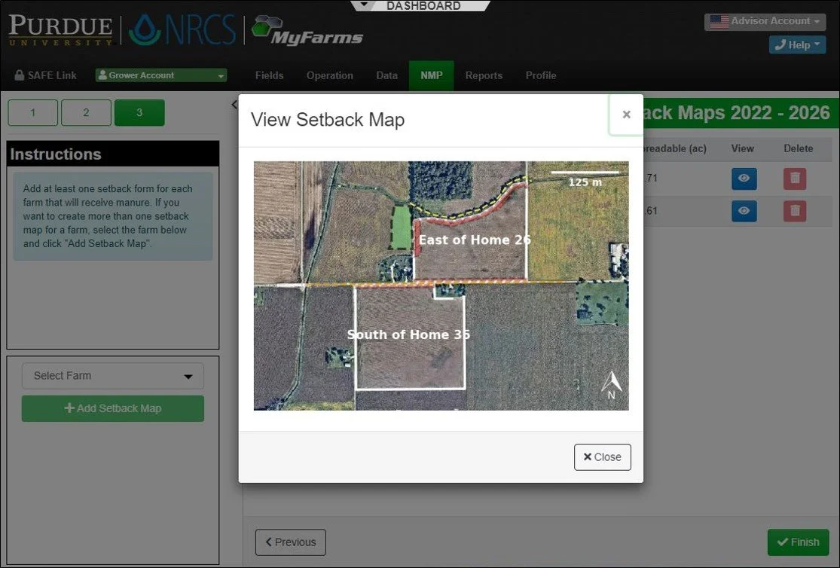
Task: Select the View eye icon for the first setback map
Action: 743,179
